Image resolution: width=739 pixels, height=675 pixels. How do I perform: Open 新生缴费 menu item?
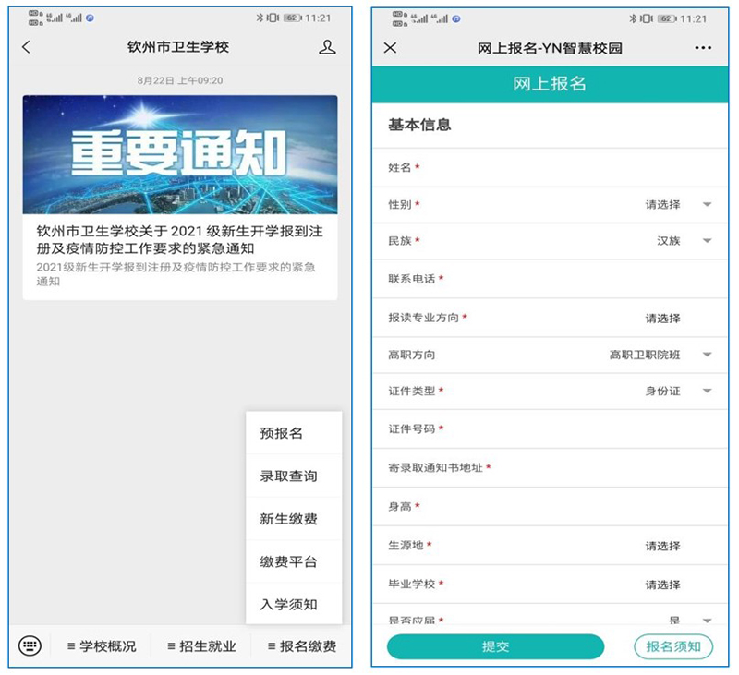click(x=288, y=519)
